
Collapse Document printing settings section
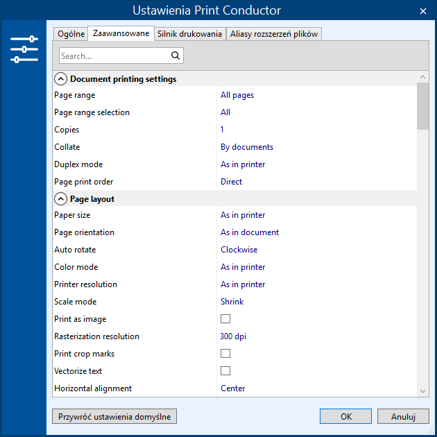coord(60,79)
